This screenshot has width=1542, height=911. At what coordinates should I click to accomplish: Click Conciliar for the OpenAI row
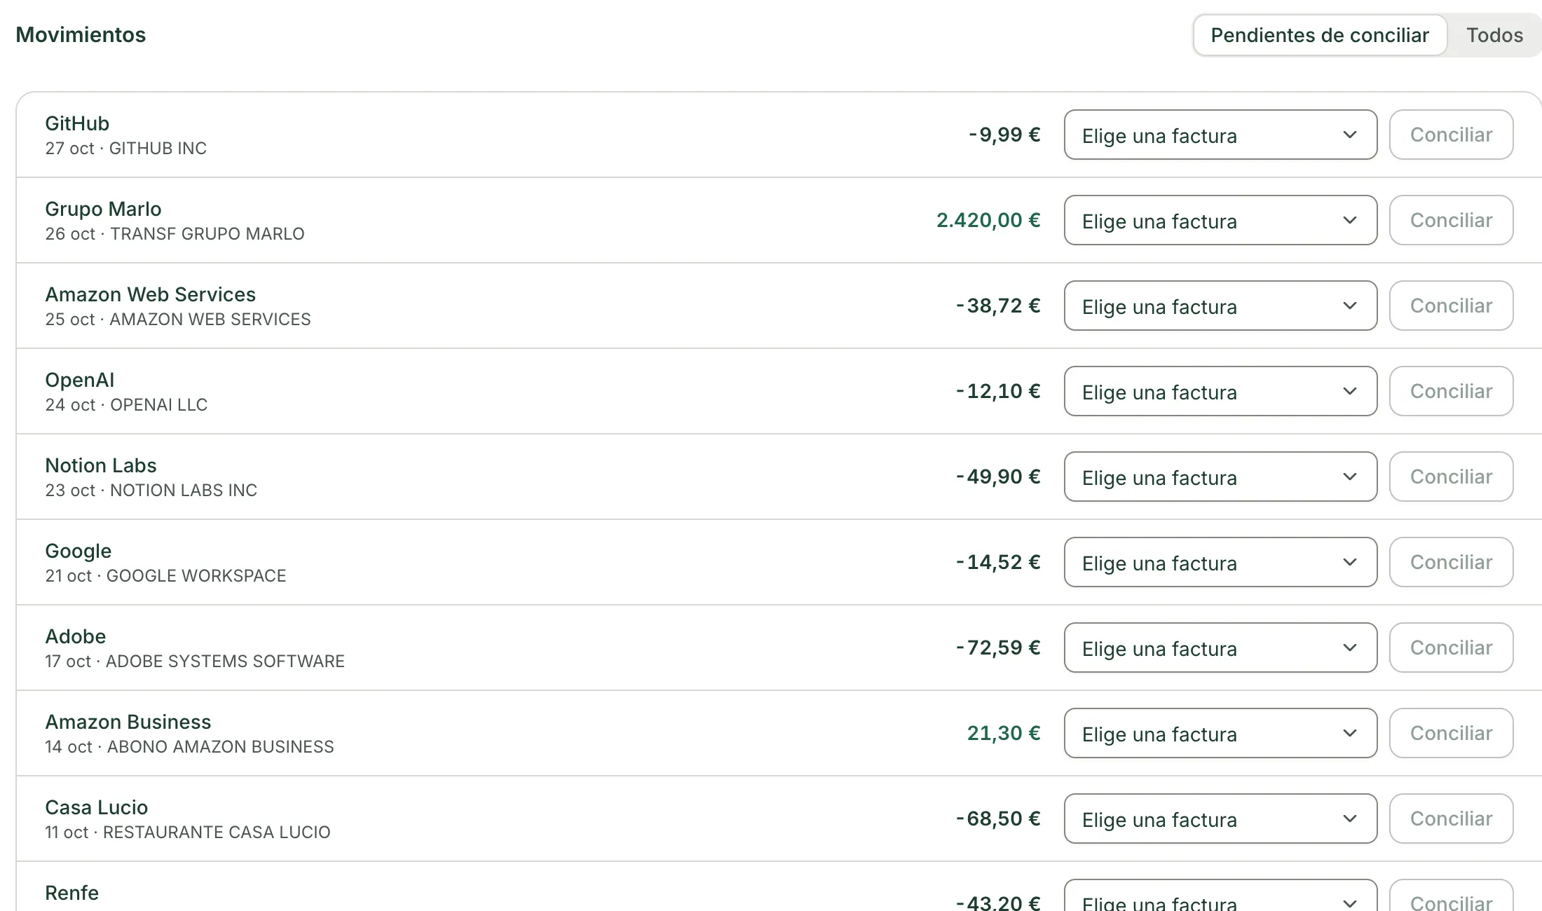tap(1451, 391)
